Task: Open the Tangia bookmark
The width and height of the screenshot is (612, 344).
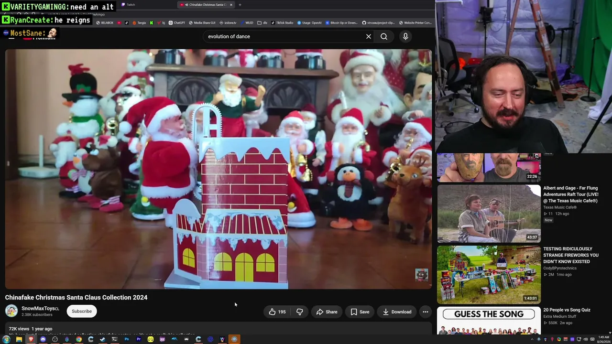Action: pos(139,22)
